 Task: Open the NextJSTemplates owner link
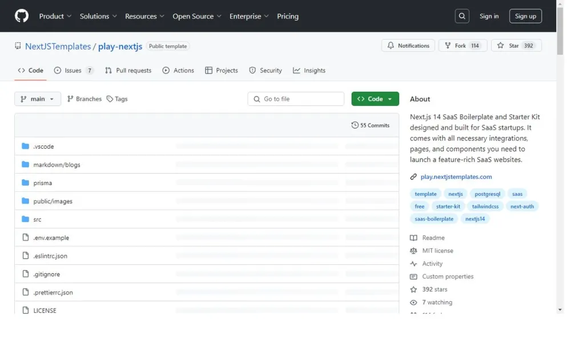point(58,46)
